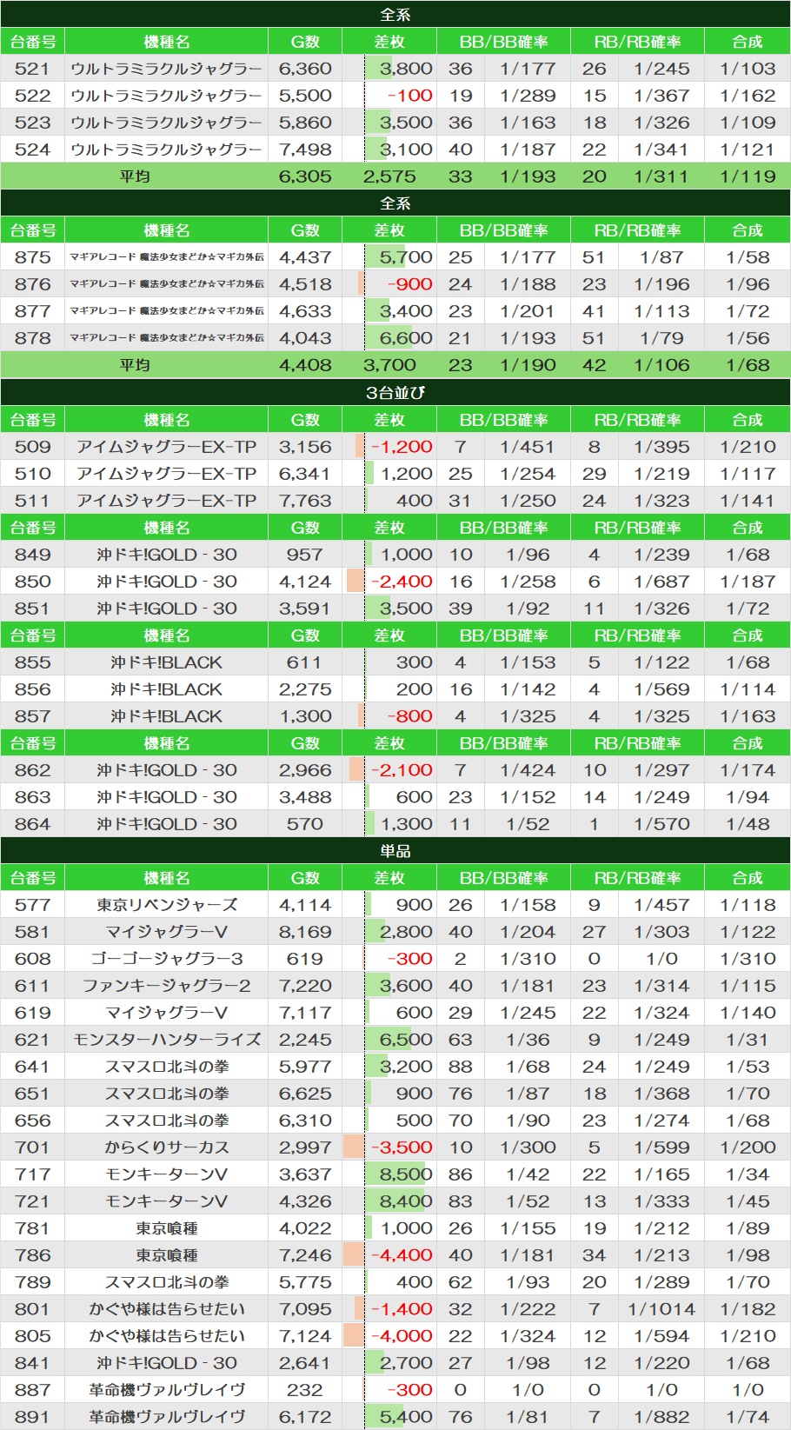Click ファンキージャグラー2 machine name
The width and height of the screenshot is (791, 1430).
pyautogui.click(x=166, y=986)
